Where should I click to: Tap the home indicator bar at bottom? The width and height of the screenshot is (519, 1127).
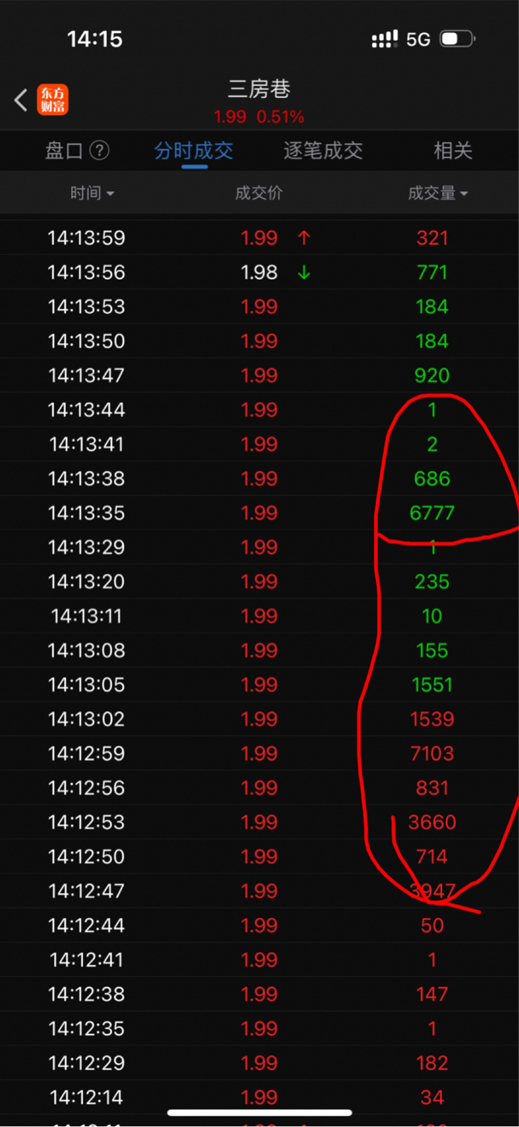[259, 1112]
